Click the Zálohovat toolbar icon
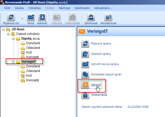The height and width of the screenshot is (117, 165). [91, 17]
